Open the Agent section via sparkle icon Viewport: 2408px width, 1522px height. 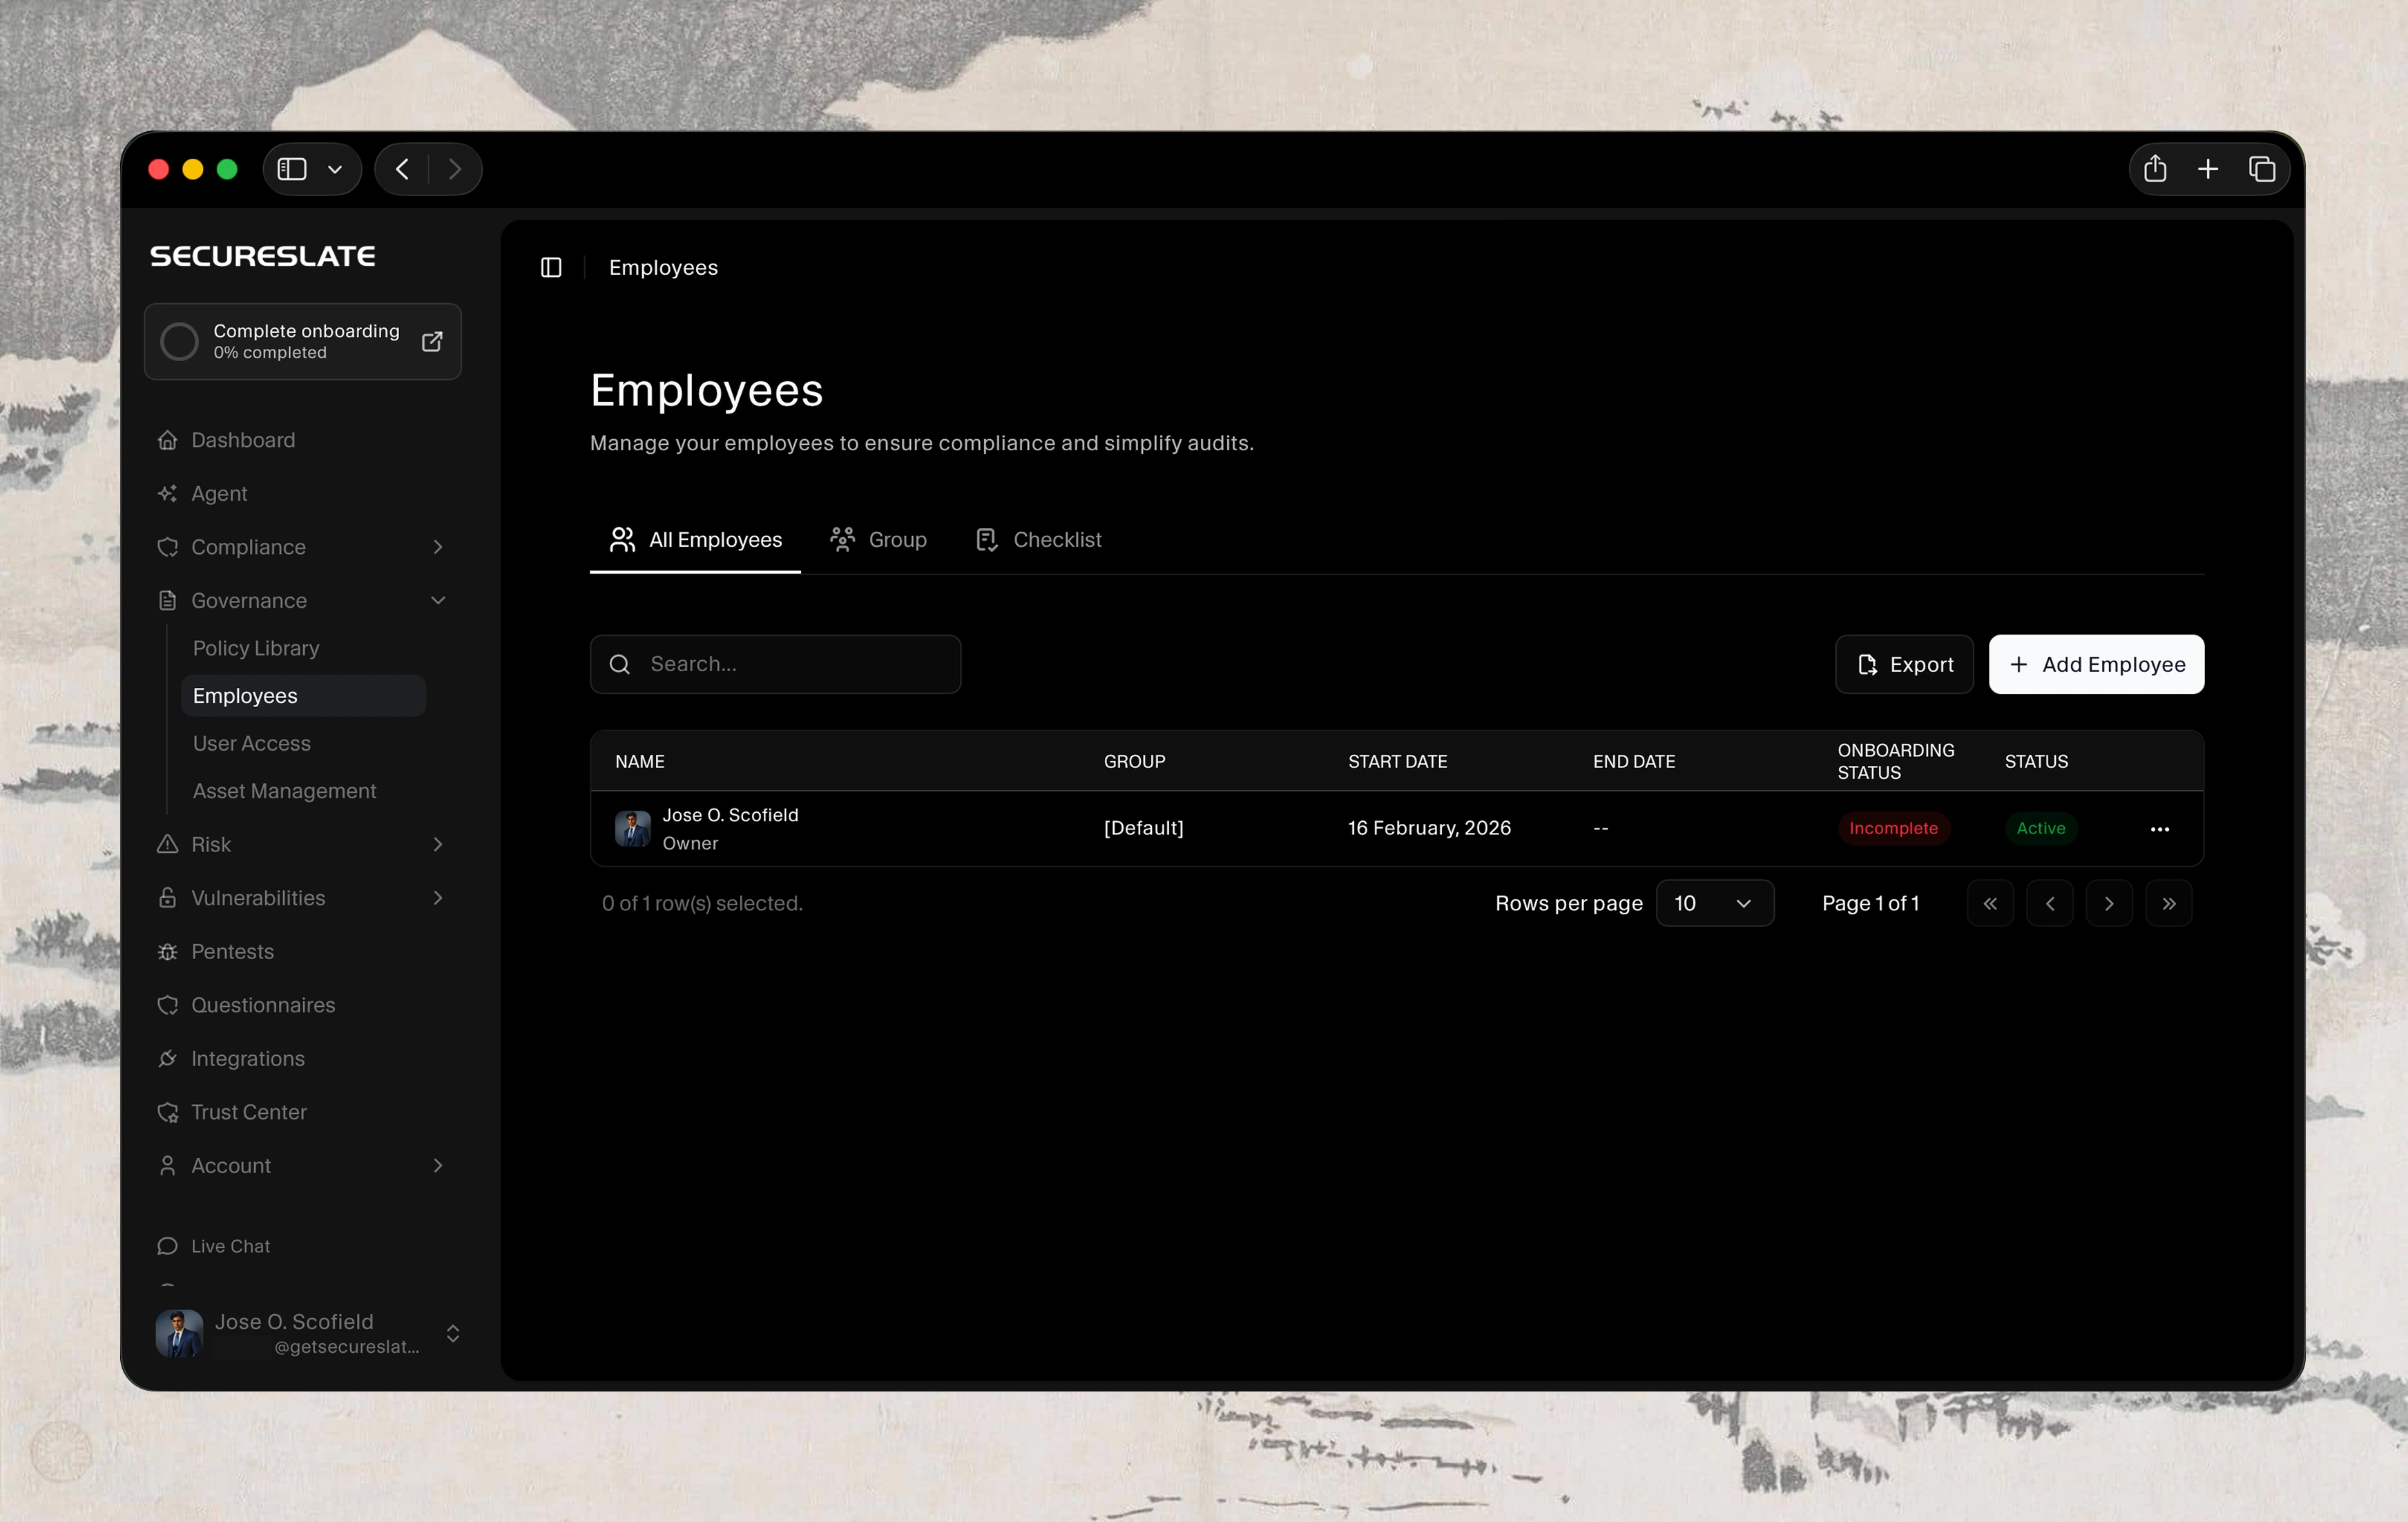click(x=168, y=494)
